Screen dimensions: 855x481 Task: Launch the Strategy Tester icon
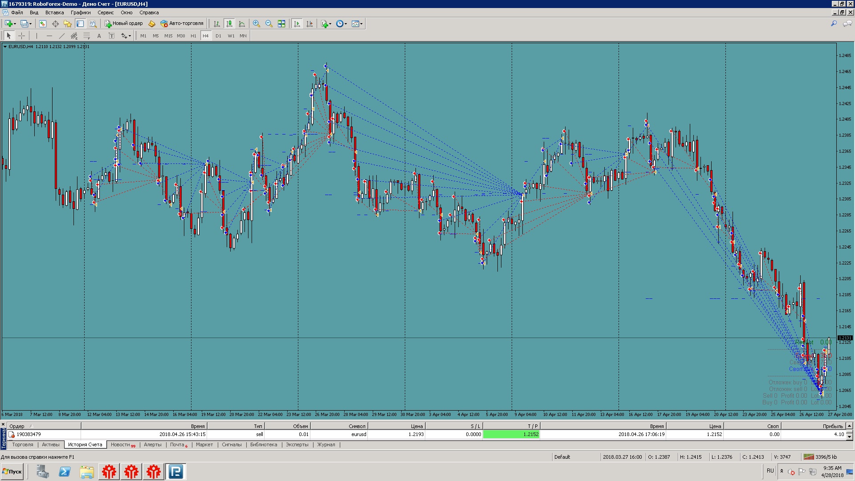click(93, 24)
